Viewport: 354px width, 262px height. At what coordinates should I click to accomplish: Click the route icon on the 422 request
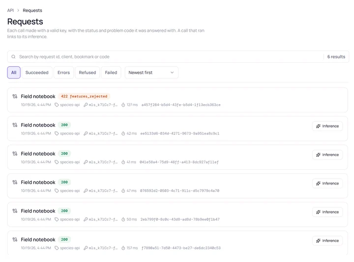tap(15, 97)
